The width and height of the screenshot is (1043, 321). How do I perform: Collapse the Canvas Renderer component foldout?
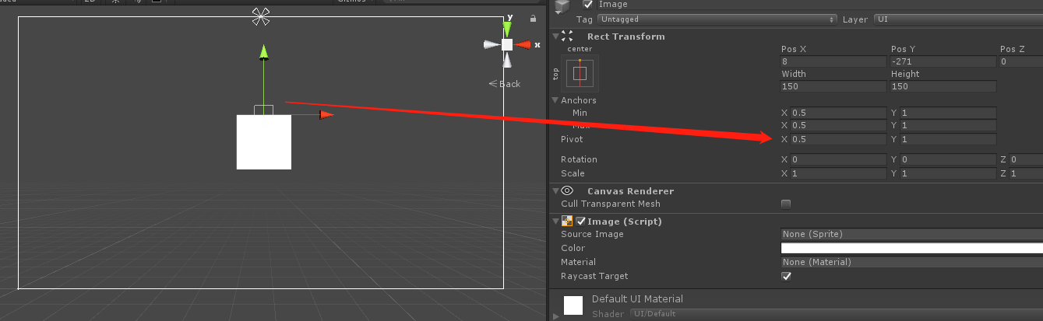click(555, 190)
